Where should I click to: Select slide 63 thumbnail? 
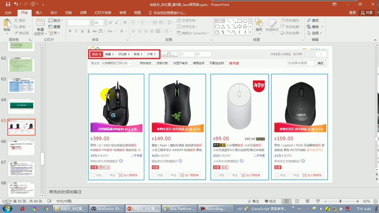click(x=21, y=85)
